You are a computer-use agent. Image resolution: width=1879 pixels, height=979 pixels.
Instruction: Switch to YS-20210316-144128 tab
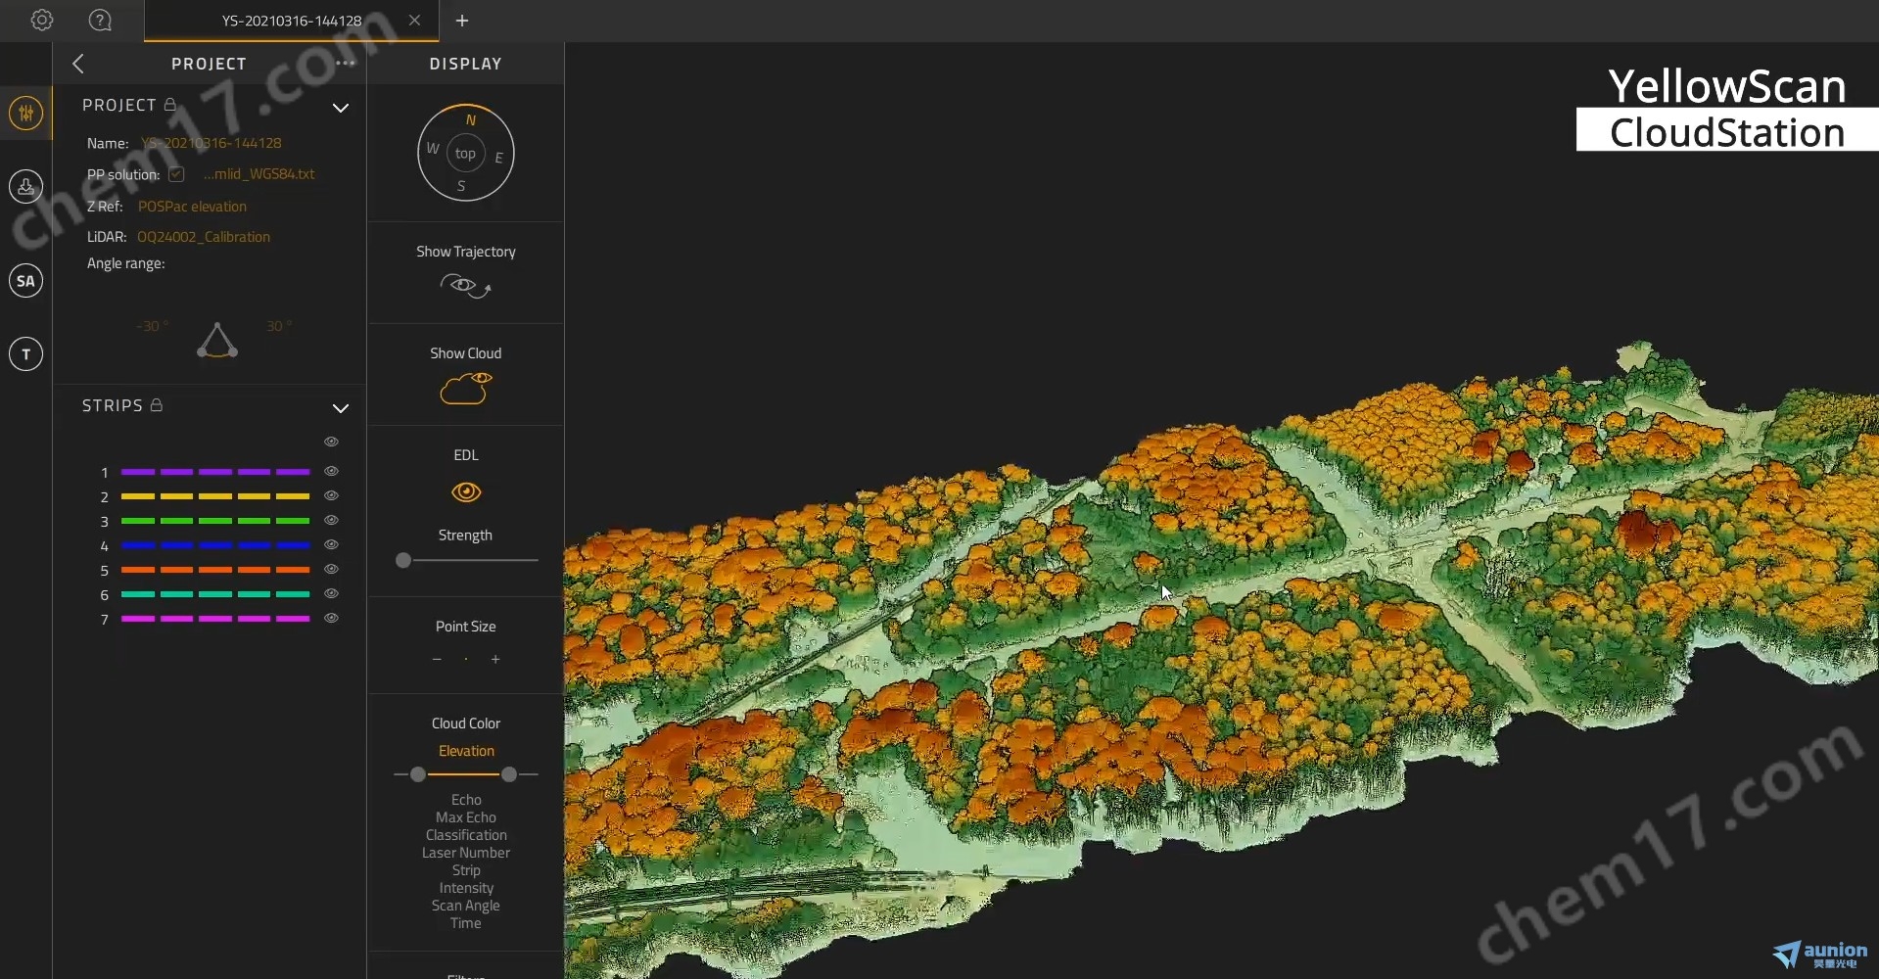pyautogui.click(x=291, y=21)
